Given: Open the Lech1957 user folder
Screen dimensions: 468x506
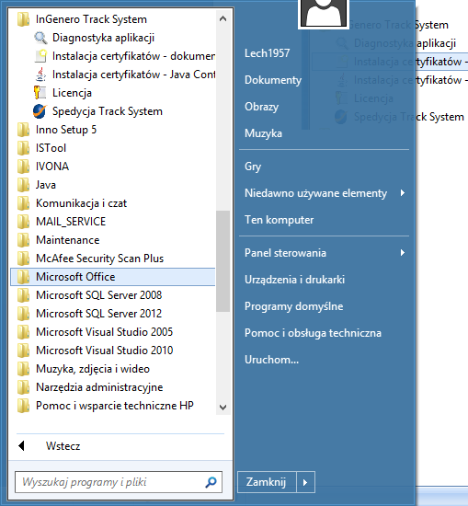Looking at the screenshot, I should (267, 53).
